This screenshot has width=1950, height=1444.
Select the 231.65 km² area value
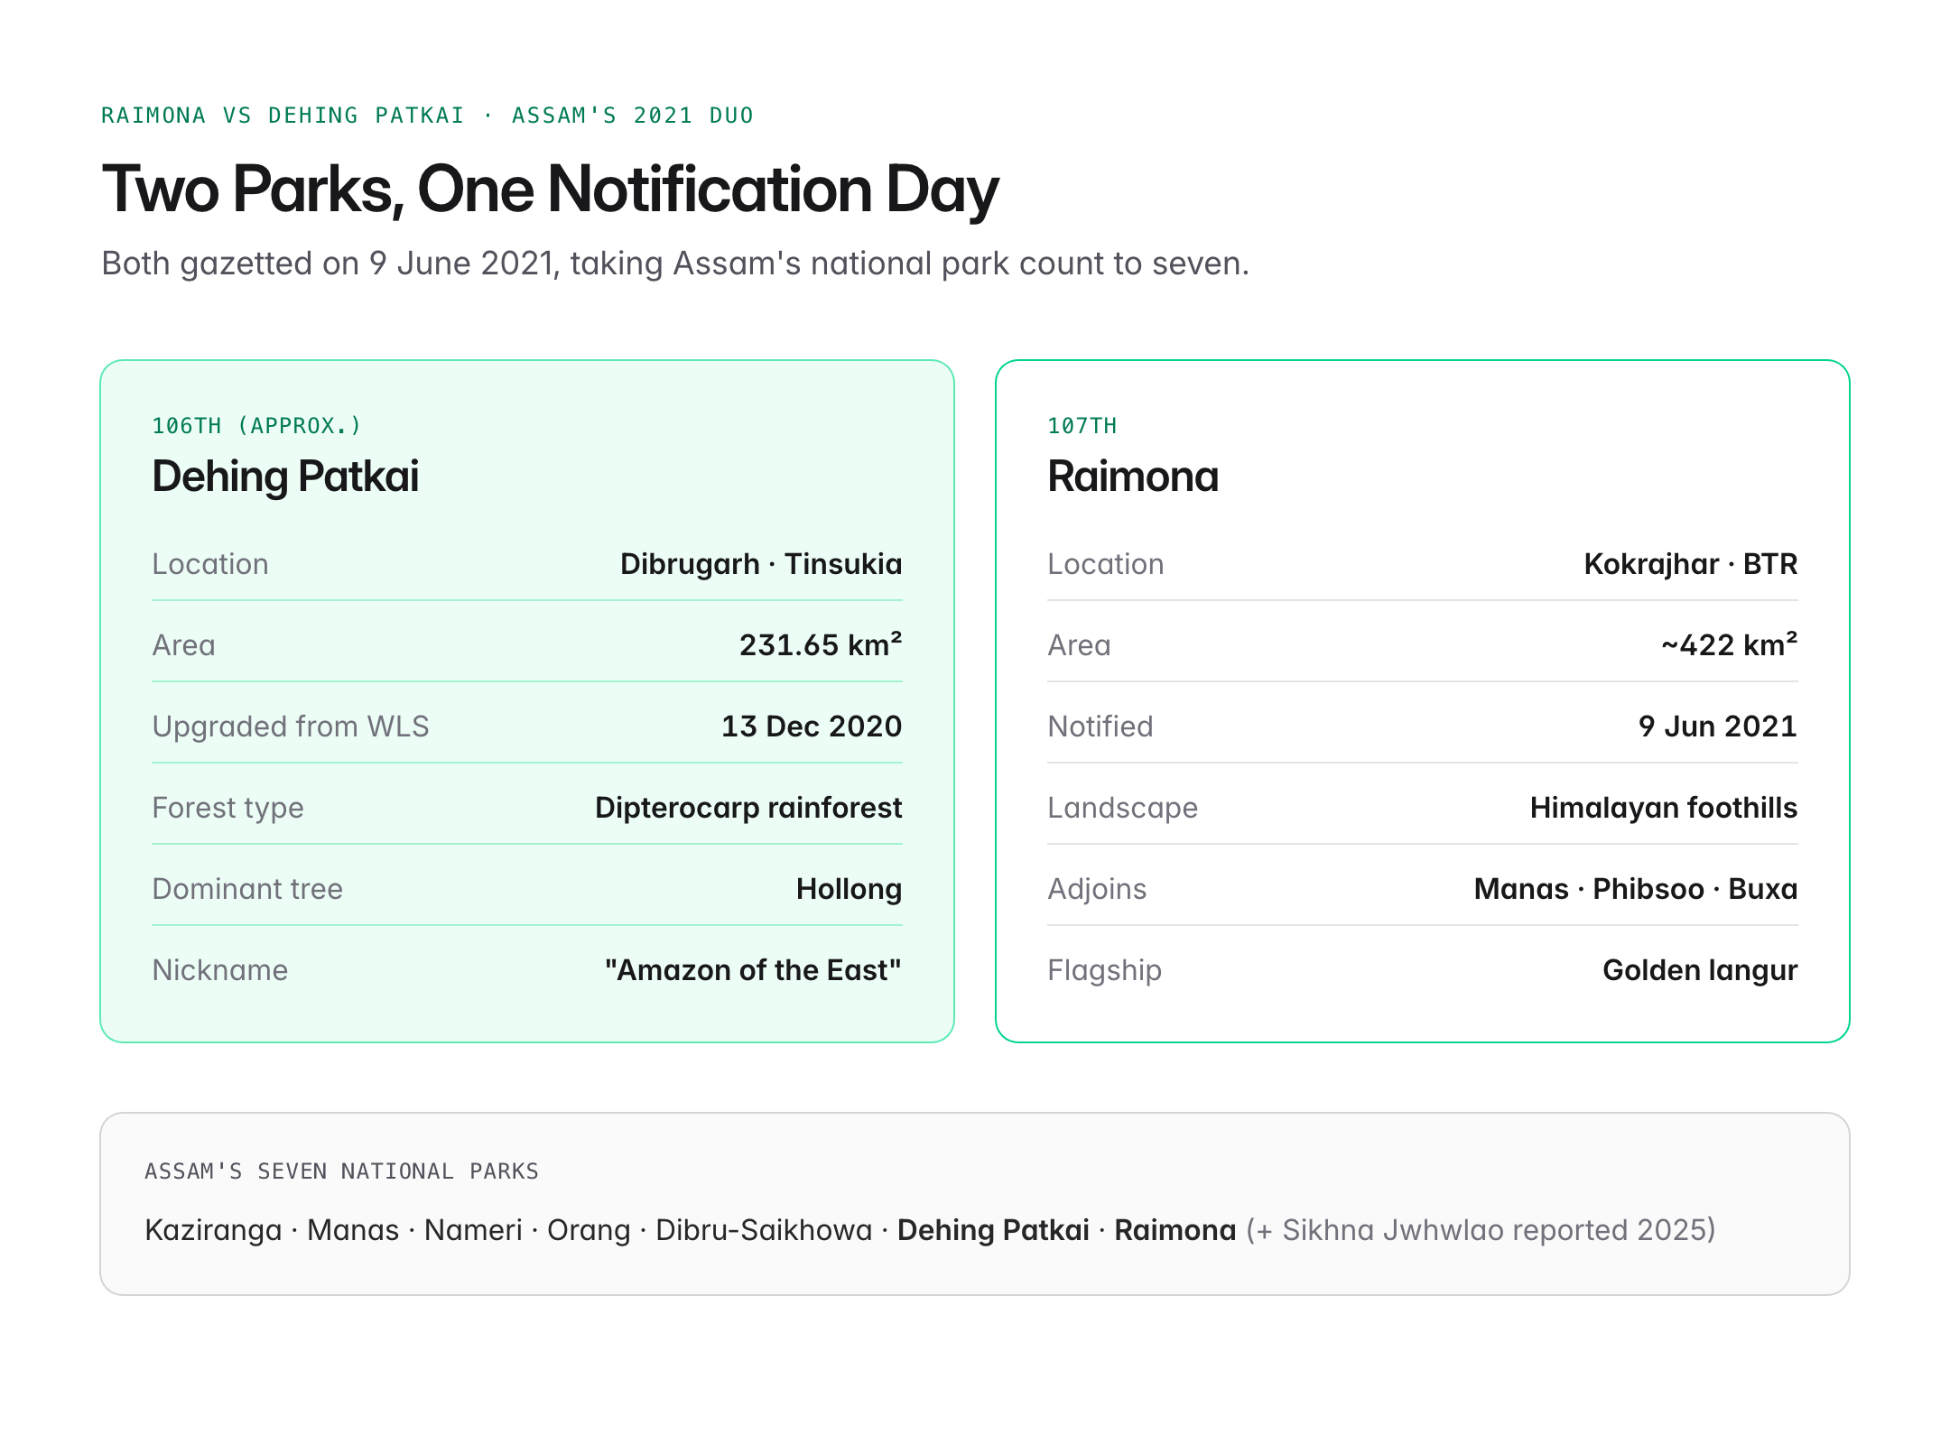(821, 645)
